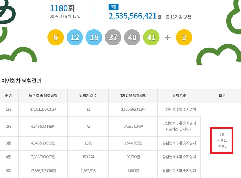Select the green ball number 41

pyautogui.click(x=151, y=38)
